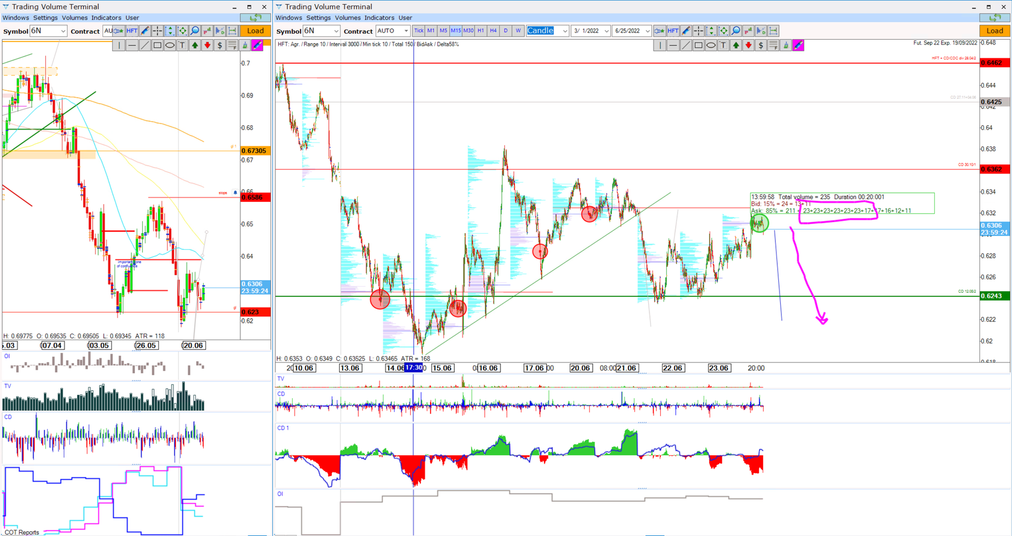Image resolution: width=1012 pixels, height=536 pixels.
Task: Click the broom clear-drawings icon in the right window
Action: pyautogui.click(x=786, y=45)
